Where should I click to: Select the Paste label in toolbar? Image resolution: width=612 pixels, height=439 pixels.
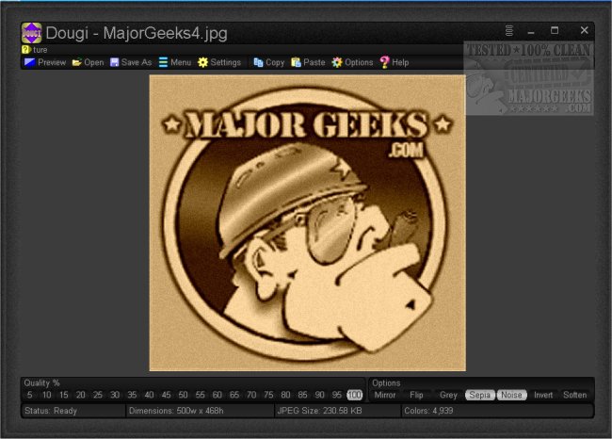[314, 62]
